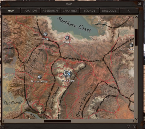Click the tower icon at the map's east edge
This screenshot has width=145, height=129.
(x=132, y=45)
